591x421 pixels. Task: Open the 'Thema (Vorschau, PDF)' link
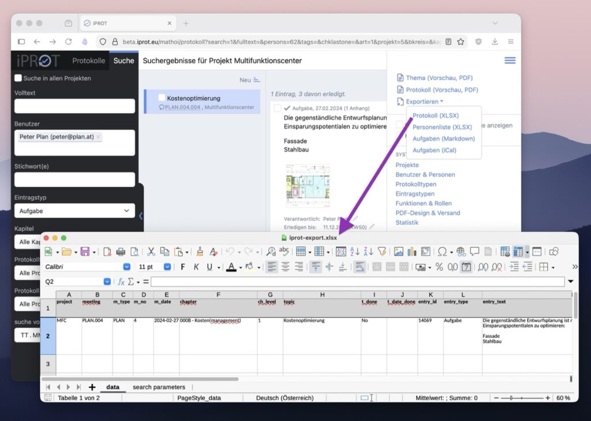[x=439, y=78]
